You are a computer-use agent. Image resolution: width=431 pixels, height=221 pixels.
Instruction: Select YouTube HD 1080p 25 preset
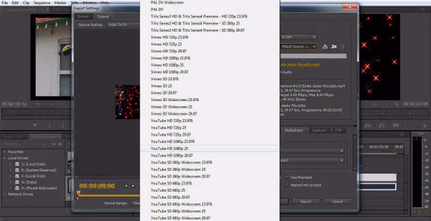pos(209,149)
